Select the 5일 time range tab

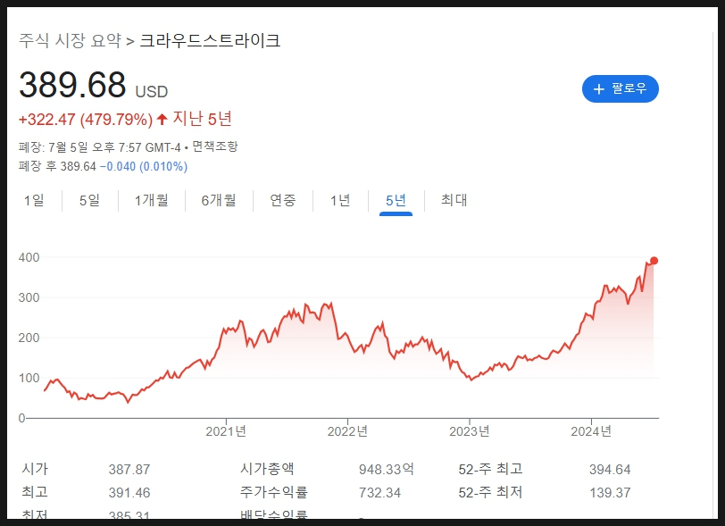[x=89, y=200]
